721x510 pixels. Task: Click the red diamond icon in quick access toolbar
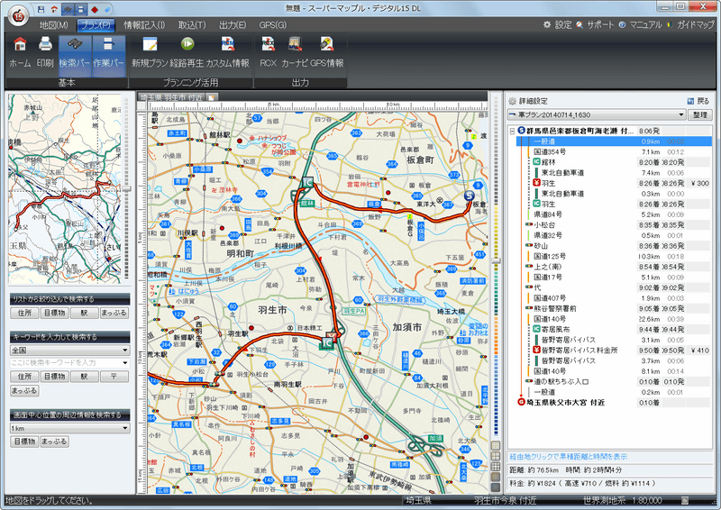pyautogui.click(x=95, y=9)
